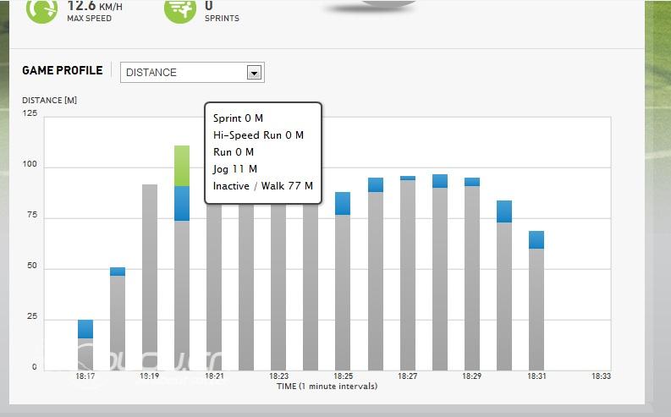Click the 18:23 time label on the axis
Screen dimensions: 671x417
[278, 376]
